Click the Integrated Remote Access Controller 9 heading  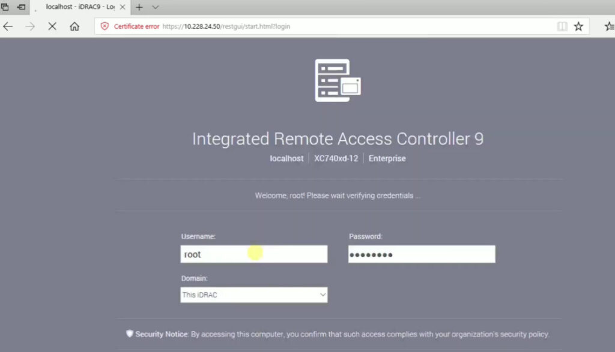(338, 139)
